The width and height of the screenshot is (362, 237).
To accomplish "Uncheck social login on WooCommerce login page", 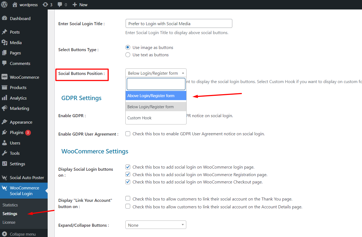I will click(128, 167).
